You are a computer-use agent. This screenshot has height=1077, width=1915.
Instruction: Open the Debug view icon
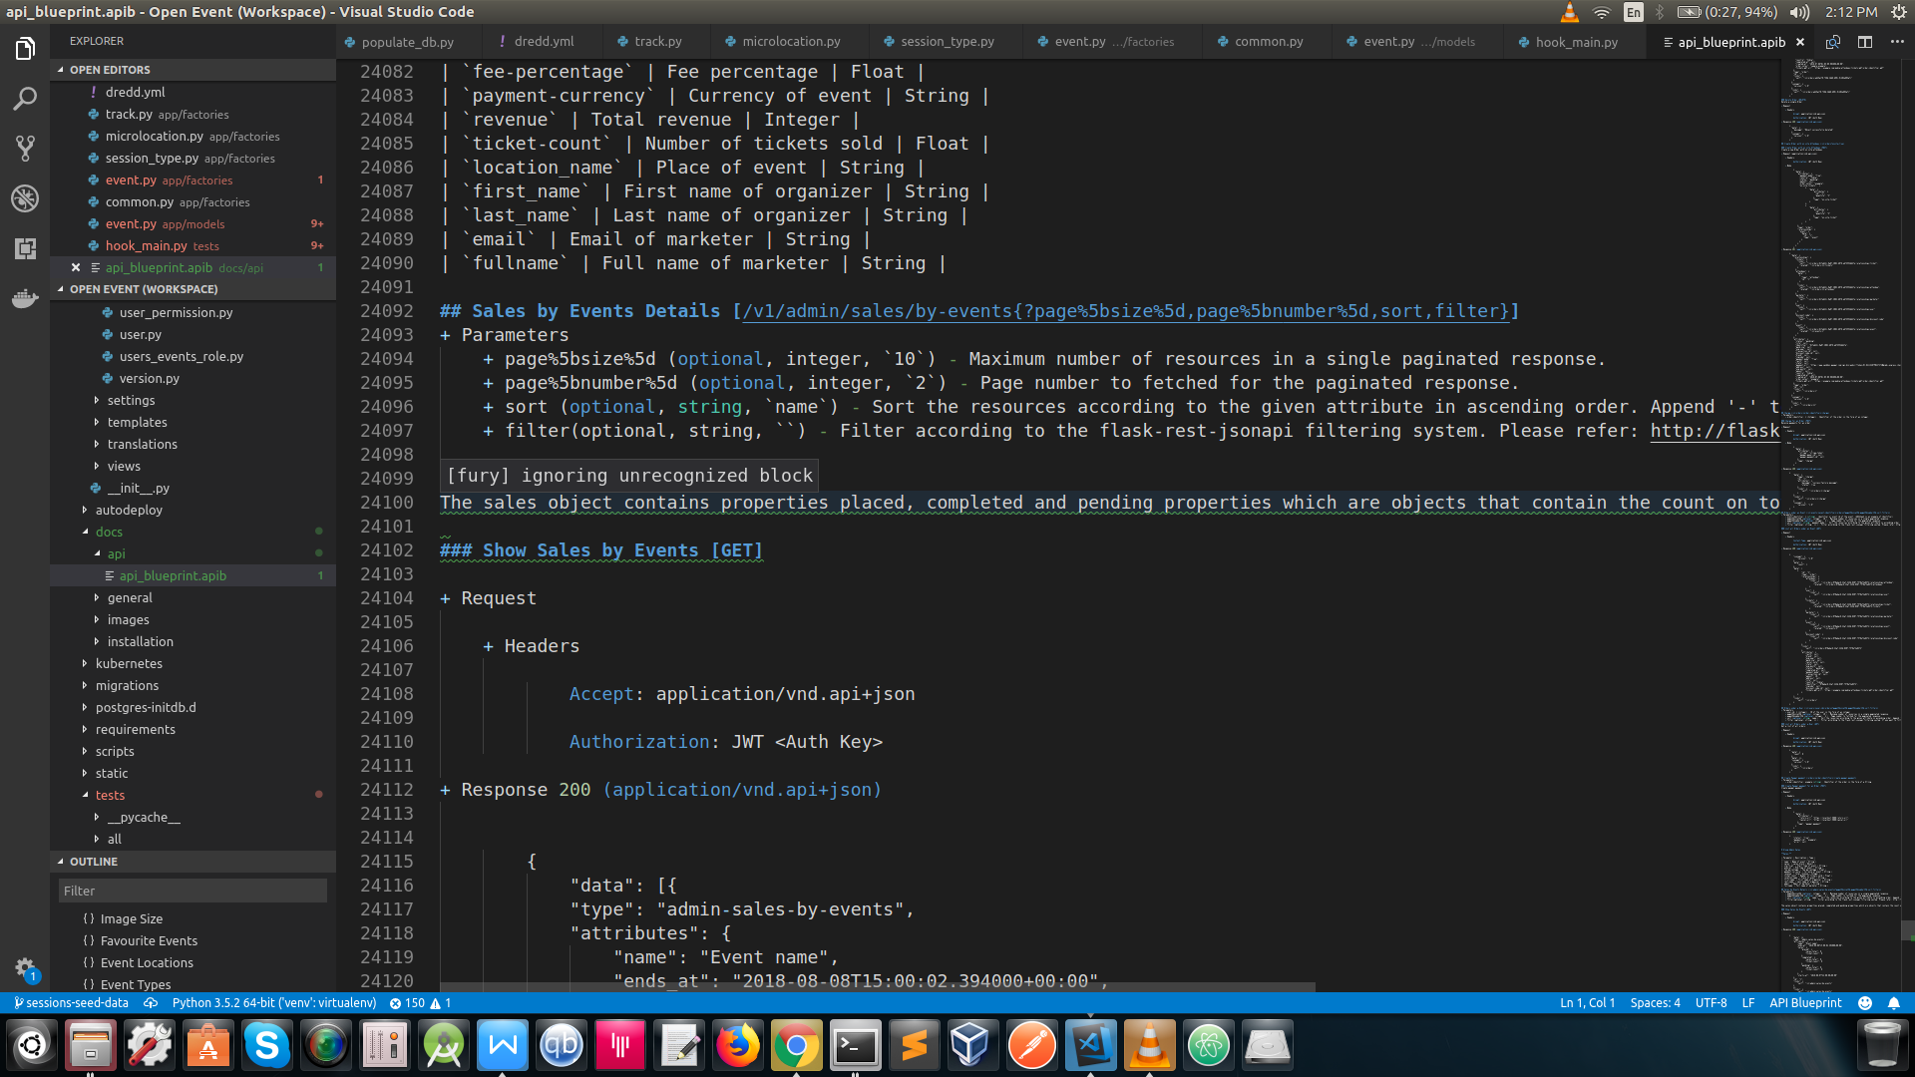[25, 198]
